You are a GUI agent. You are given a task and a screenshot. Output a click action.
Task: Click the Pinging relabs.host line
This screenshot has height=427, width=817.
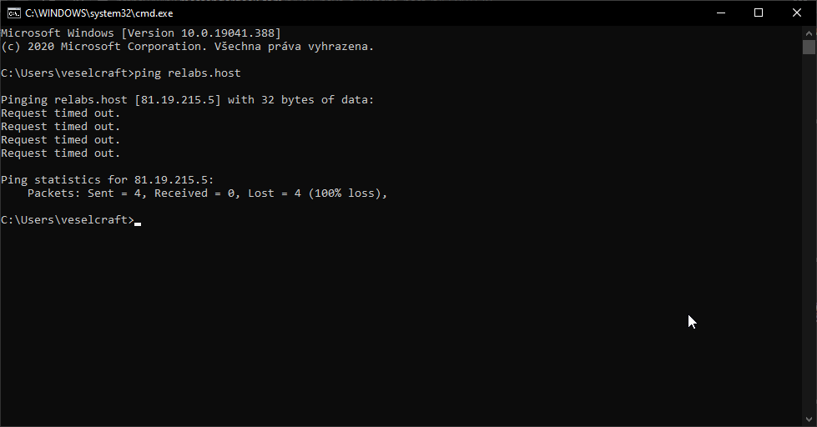coord(188,100)
